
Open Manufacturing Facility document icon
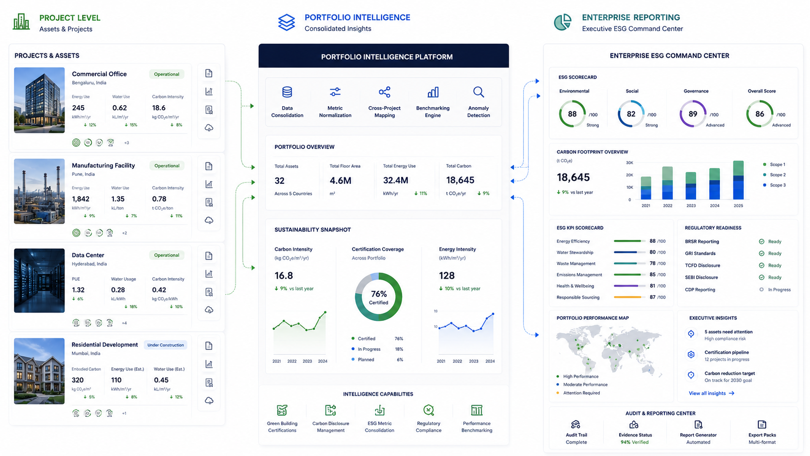tap(209, 166)
